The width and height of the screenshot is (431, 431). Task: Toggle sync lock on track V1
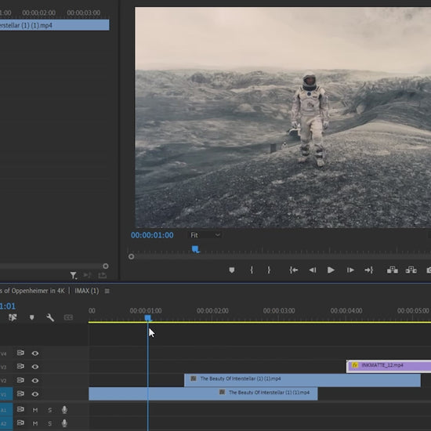pos(20,393)
